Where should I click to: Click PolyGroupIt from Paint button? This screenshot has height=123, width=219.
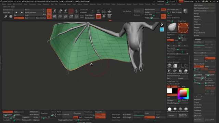(65, 120)
